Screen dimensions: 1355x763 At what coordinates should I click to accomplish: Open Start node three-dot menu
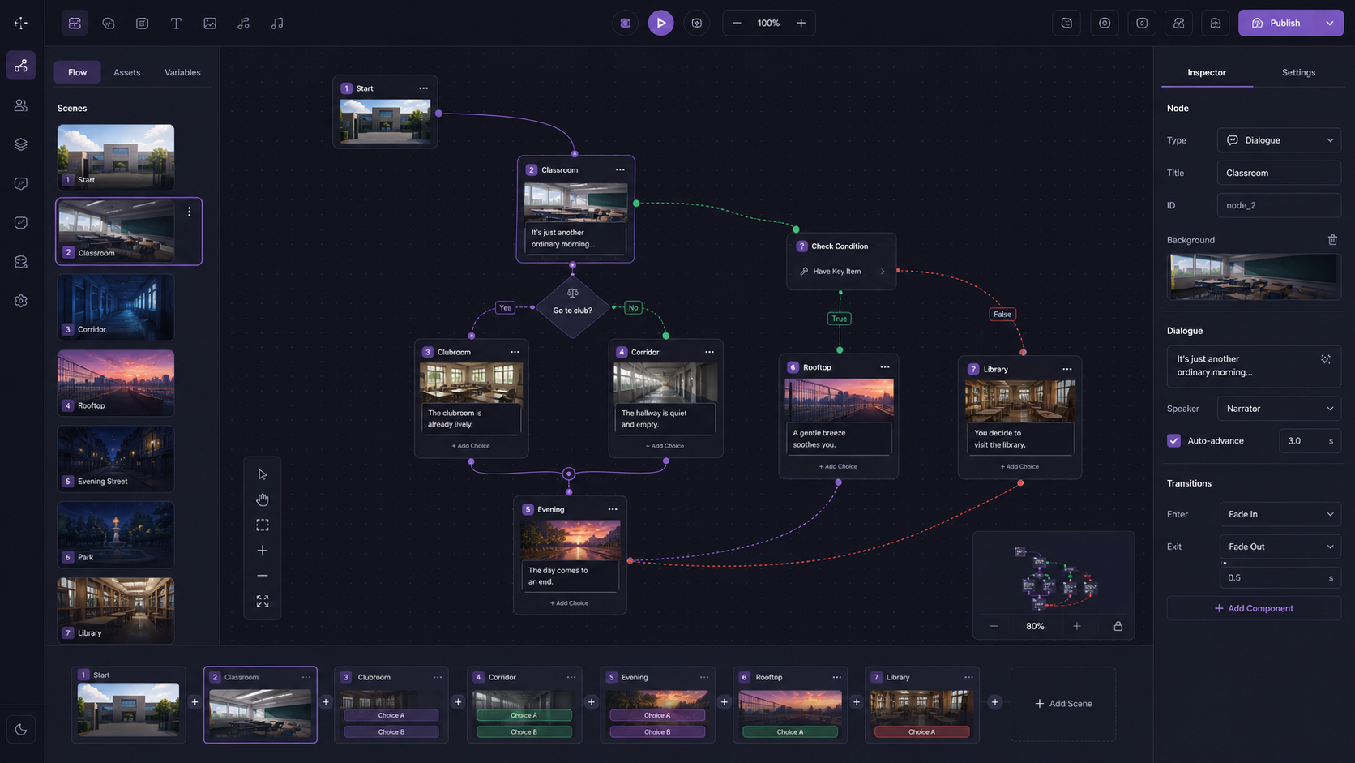pos(423,88)
